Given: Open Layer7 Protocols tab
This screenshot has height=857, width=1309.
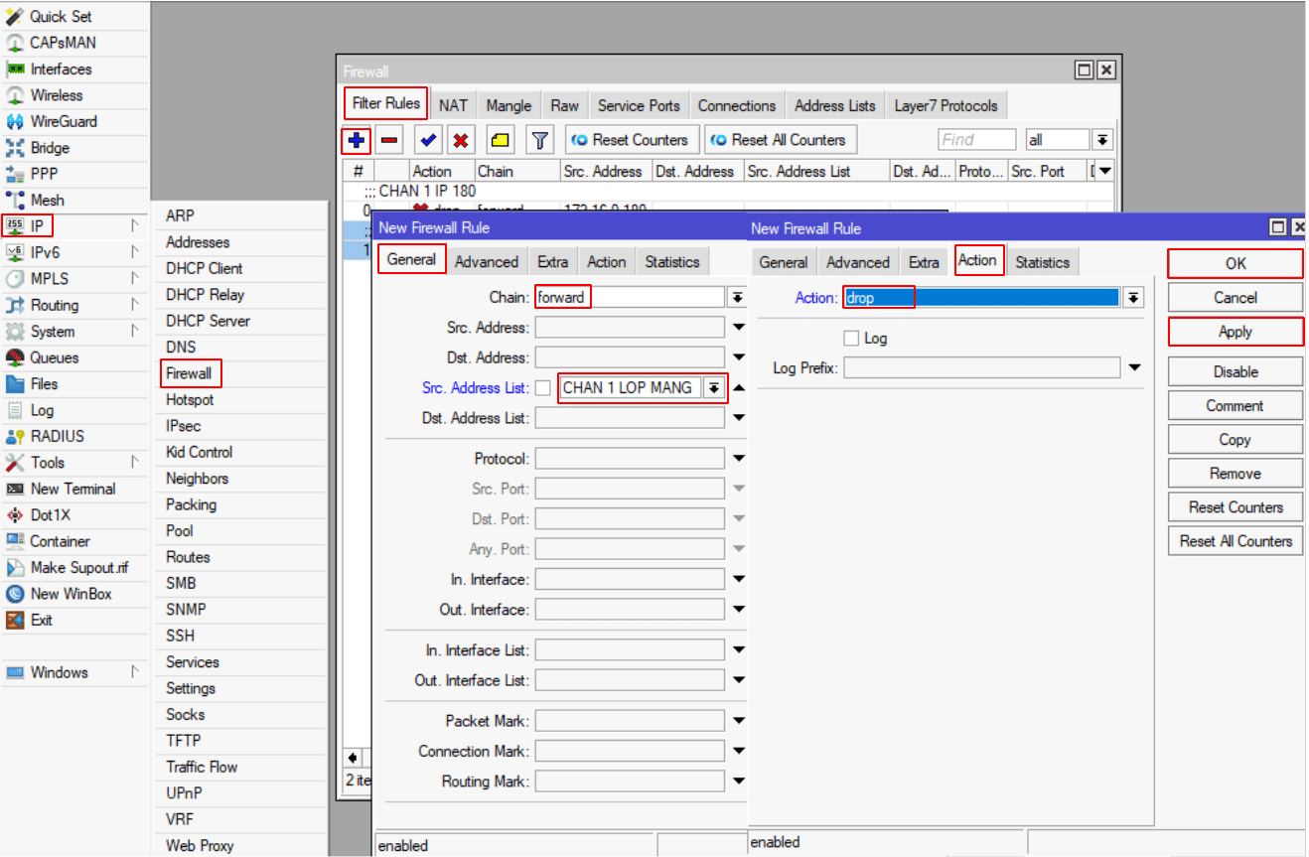Looking at the screenshot, I should [x=945, y=105].
